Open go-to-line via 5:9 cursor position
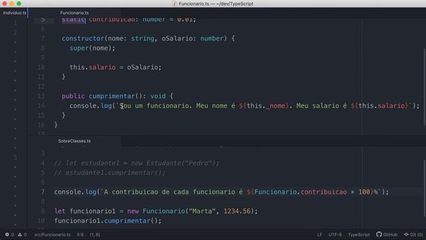The height and width of the screenshot is (240, 426). (80, 235)
